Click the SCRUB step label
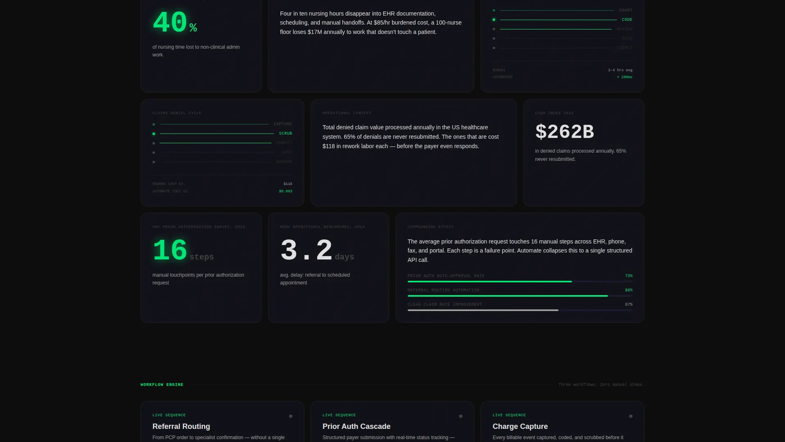The width and height of the screenshot is (785, 442). [285, 133]
